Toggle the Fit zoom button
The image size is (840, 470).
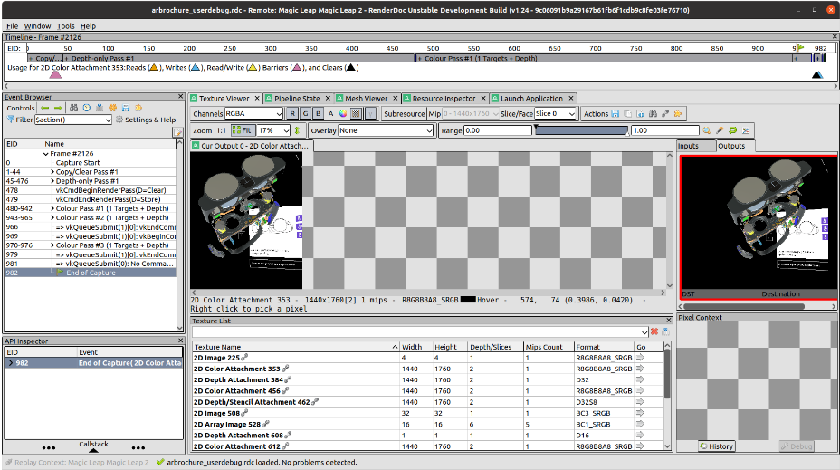click(x=243, y=130)
